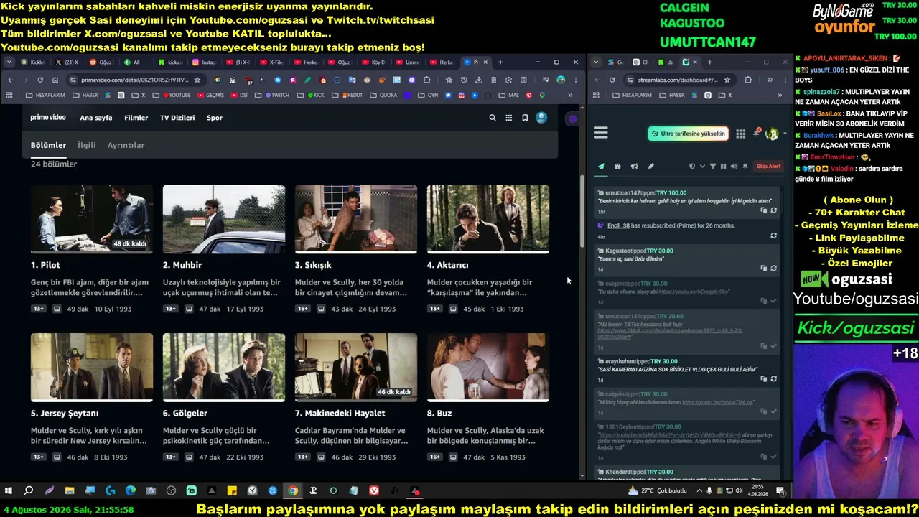Click the prime video logo
Image resolution: width=919 pixels, height=517 pixels.
point(48,118)
